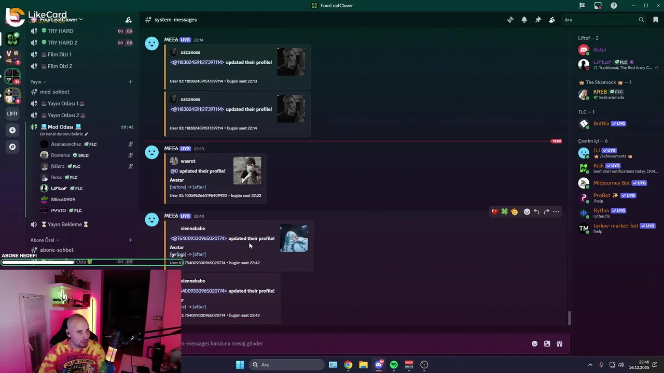The width and height of the screenshot is (664, 373).
Task: Add four-leaf clover reaction to message
Action: coord(504,212)
